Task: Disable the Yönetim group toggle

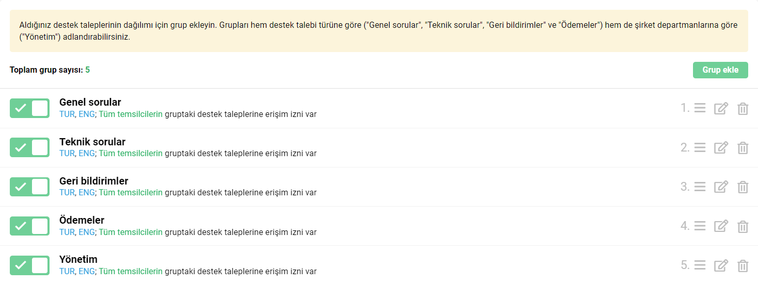Action: pos(29,265)
